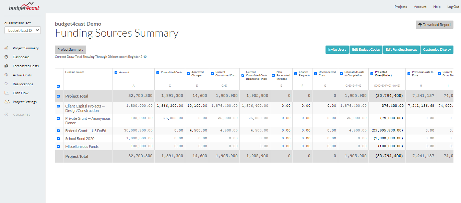This screenshot has height=203, width=461.
Task: Open the Customize Display options
Action: 437,50
